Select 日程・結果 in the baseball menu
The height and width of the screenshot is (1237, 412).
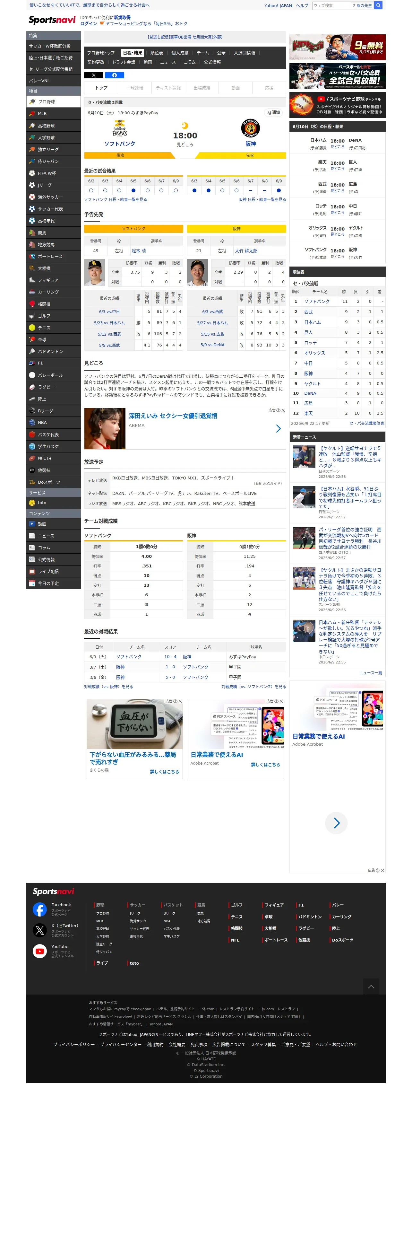133,53
